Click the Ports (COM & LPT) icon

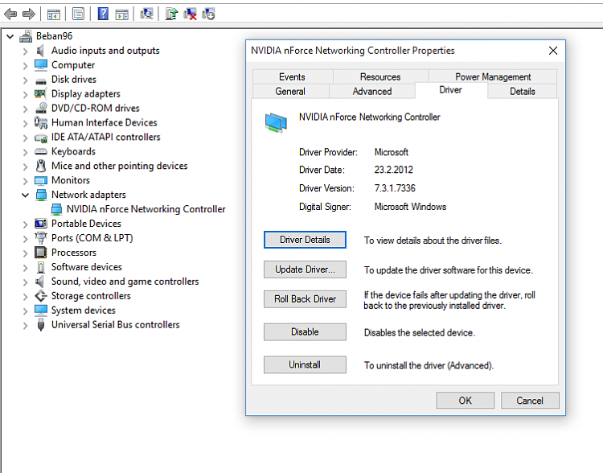click(x=41, y=238)
